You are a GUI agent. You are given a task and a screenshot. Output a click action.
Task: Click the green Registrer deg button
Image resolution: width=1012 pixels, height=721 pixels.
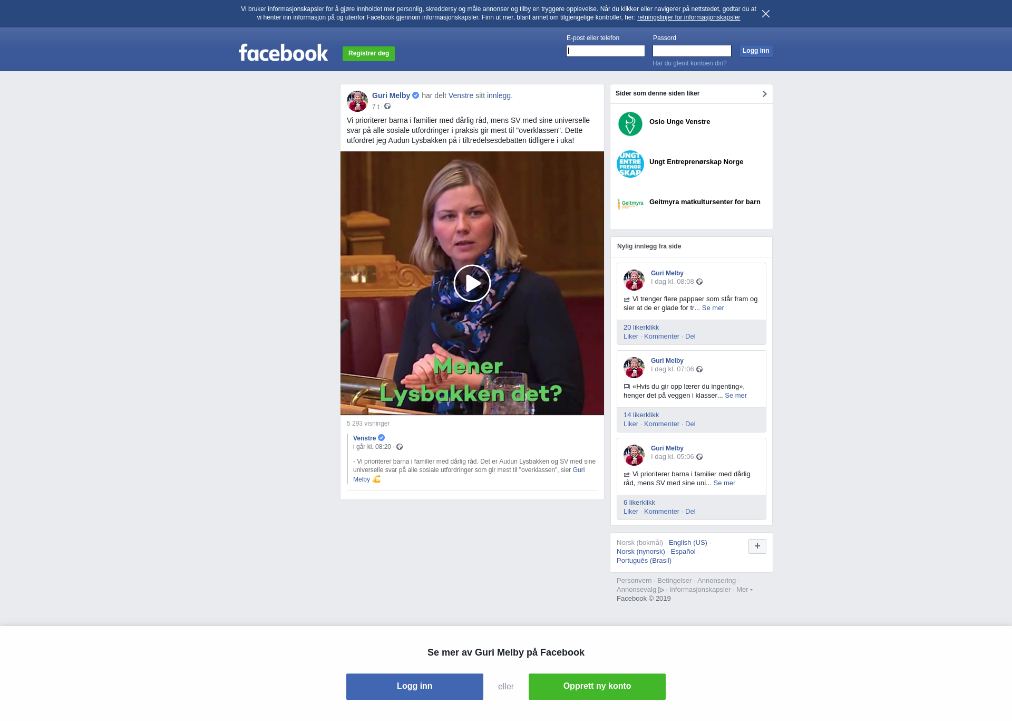click(x=368, y=54)
